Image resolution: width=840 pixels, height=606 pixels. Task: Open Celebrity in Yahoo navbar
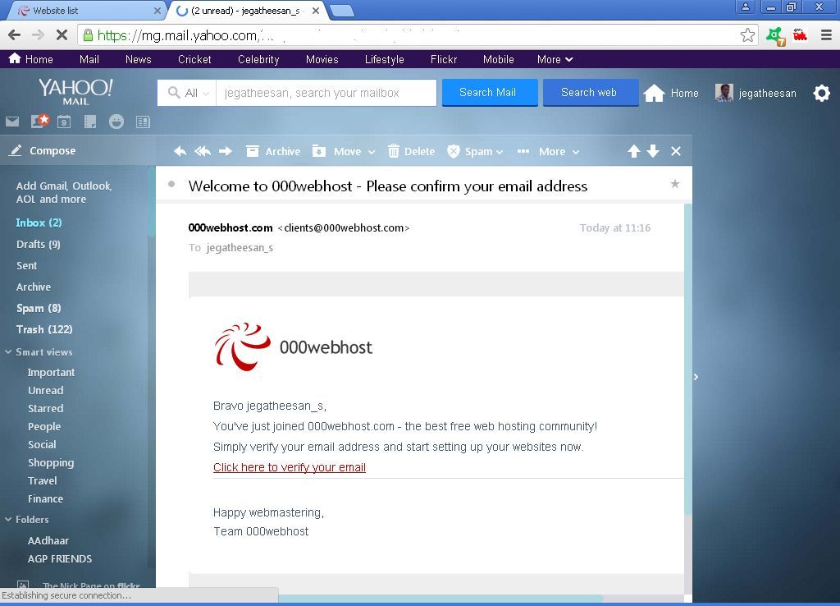point(258,59)
